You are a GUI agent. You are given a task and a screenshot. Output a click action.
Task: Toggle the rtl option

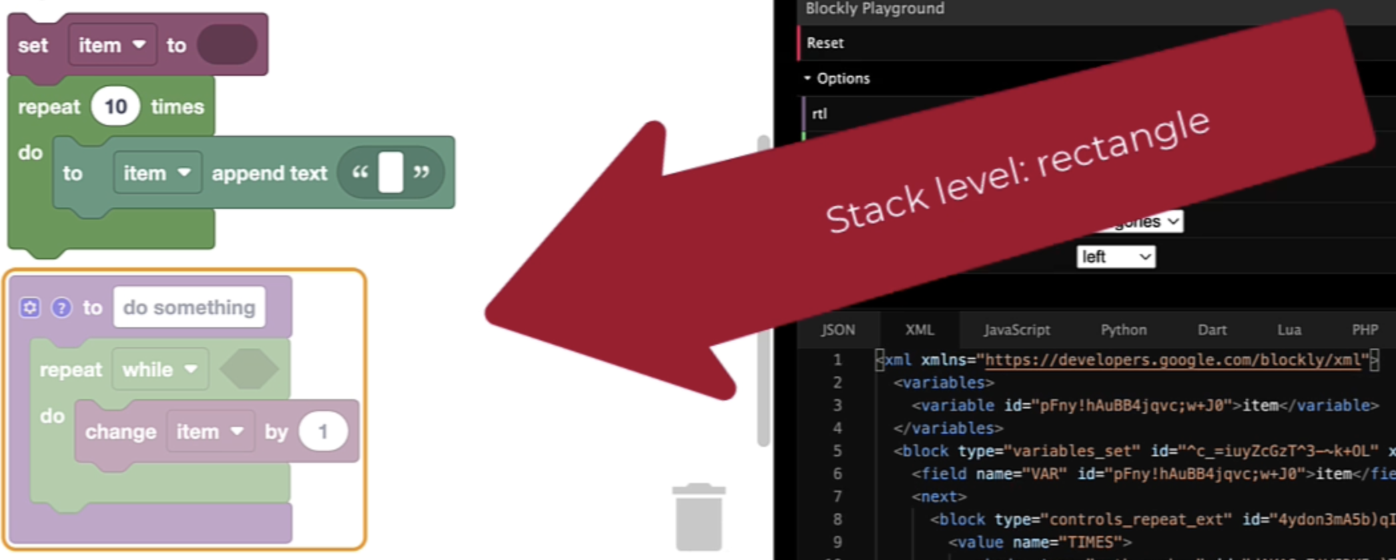pos(819,114)
